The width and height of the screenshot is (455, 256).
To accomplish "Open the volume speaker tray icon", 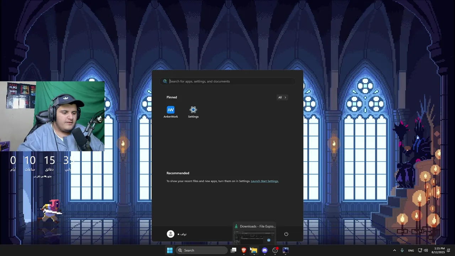I will (x=426, y=250).
